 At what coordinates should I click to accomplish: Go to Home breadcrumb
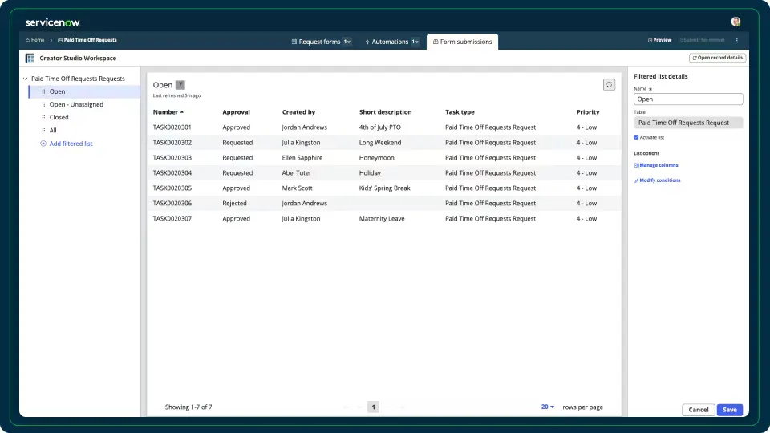(x=34, y=40)
